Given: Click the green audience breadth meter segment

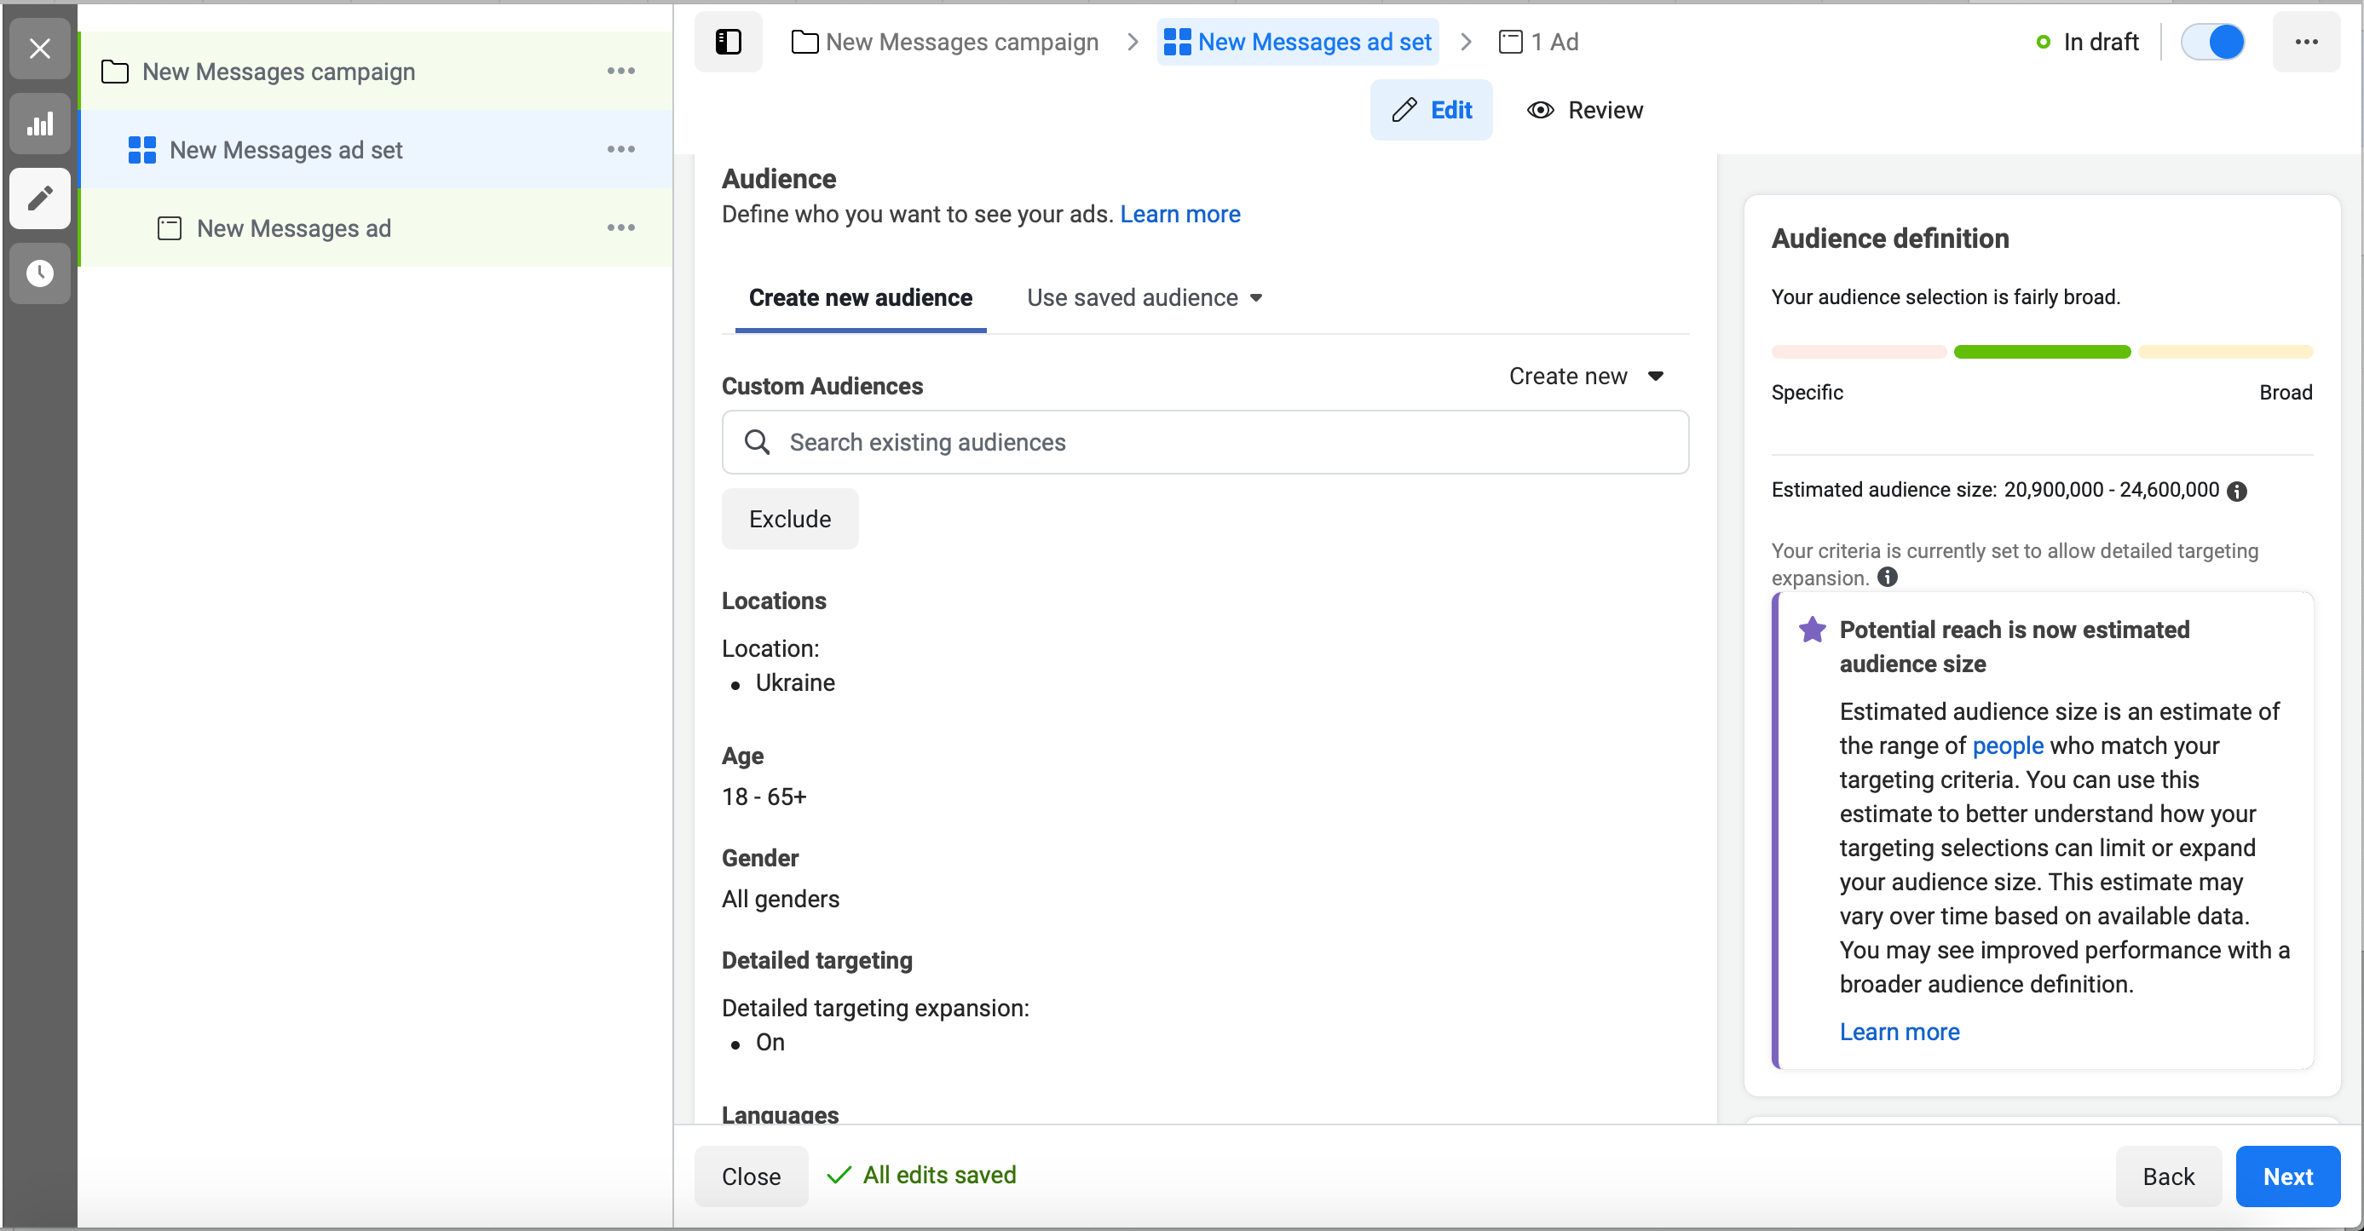Looking at the screenshot, I should click(x=2042, y=351).
